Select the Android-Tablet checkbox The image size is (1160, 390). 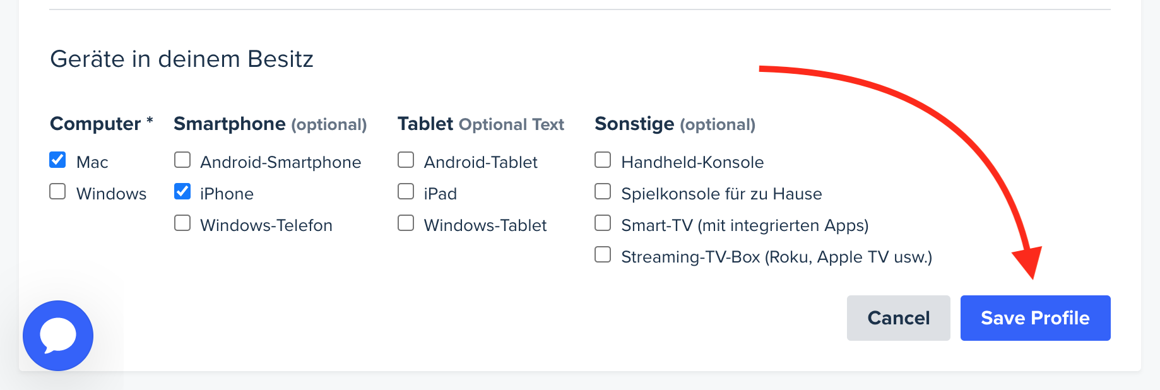coord(406,160)
